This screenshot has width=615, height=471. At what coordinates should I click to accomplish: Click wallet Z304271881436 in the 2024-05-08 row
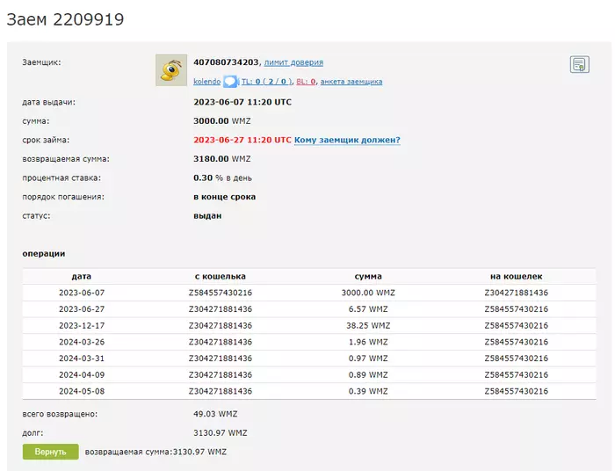(x=220, y=391)
